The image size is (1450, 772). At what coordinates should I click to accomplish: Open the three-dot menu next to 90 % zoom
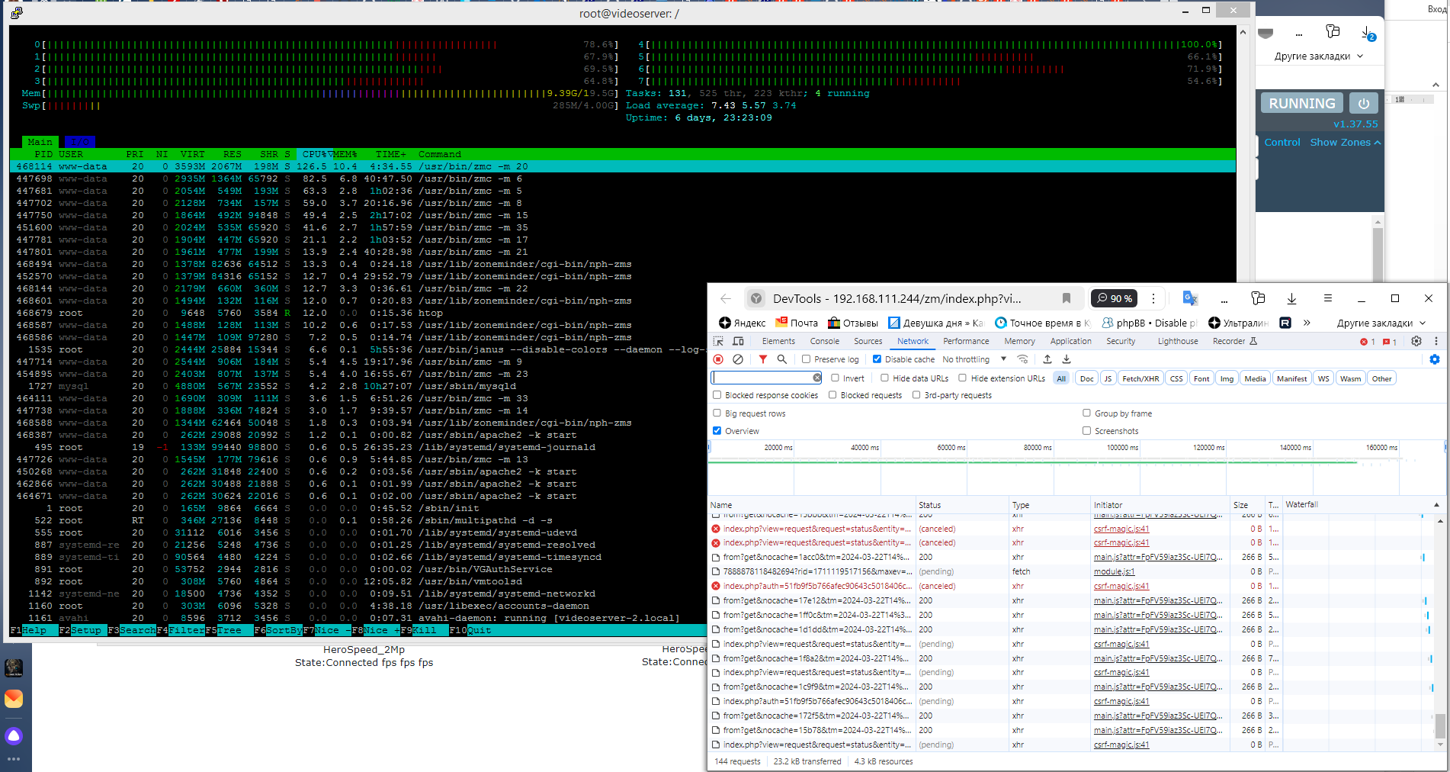click(1153, 298)
